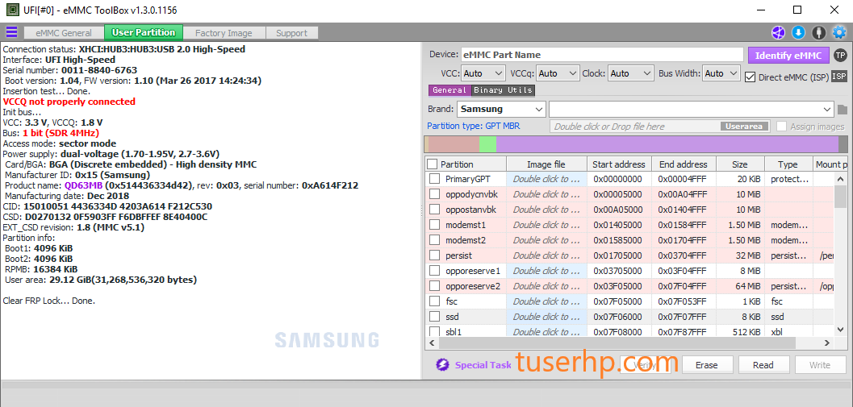Click the Image file cell for persist
Image resolution: width=853 pixels, height=407 pixels.
coord(546,255)
